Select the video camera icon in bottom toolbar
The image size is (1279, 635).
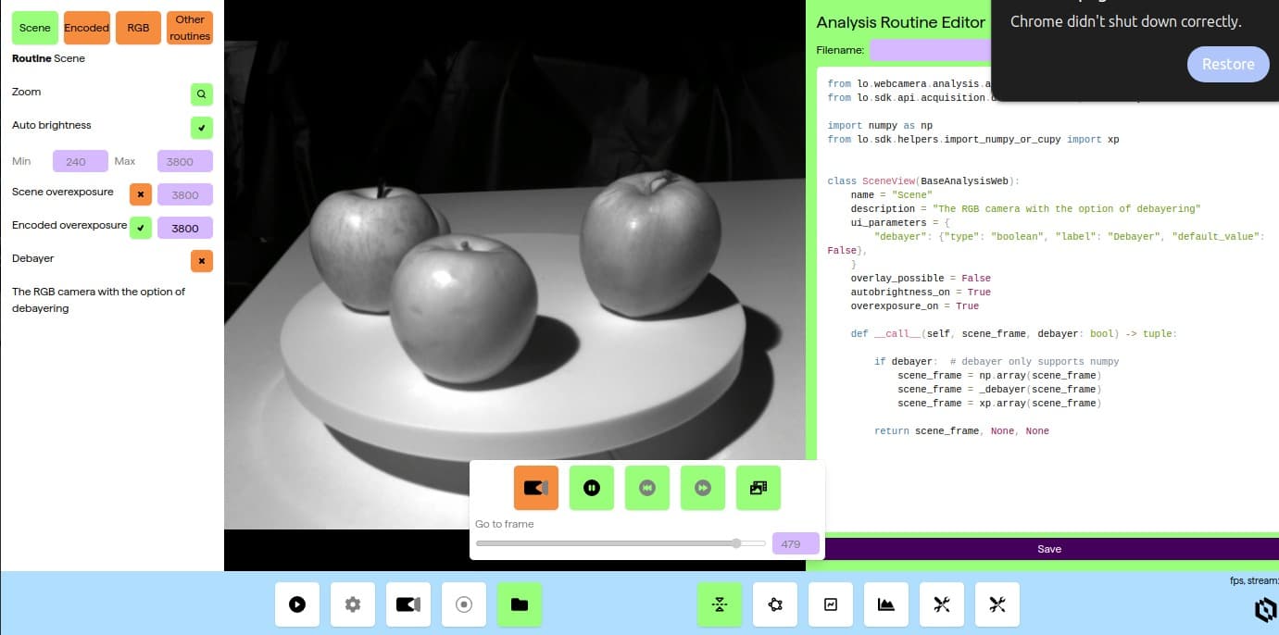pos(408,604)
